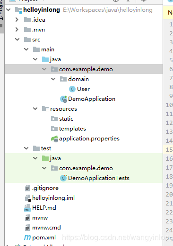
Task: Click the .mvn folder icon
Action: (27, 30)
